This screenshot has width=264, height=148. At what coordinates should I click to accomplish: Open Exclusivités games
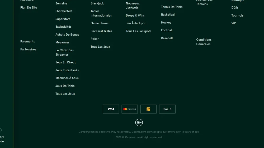(63, 27)
